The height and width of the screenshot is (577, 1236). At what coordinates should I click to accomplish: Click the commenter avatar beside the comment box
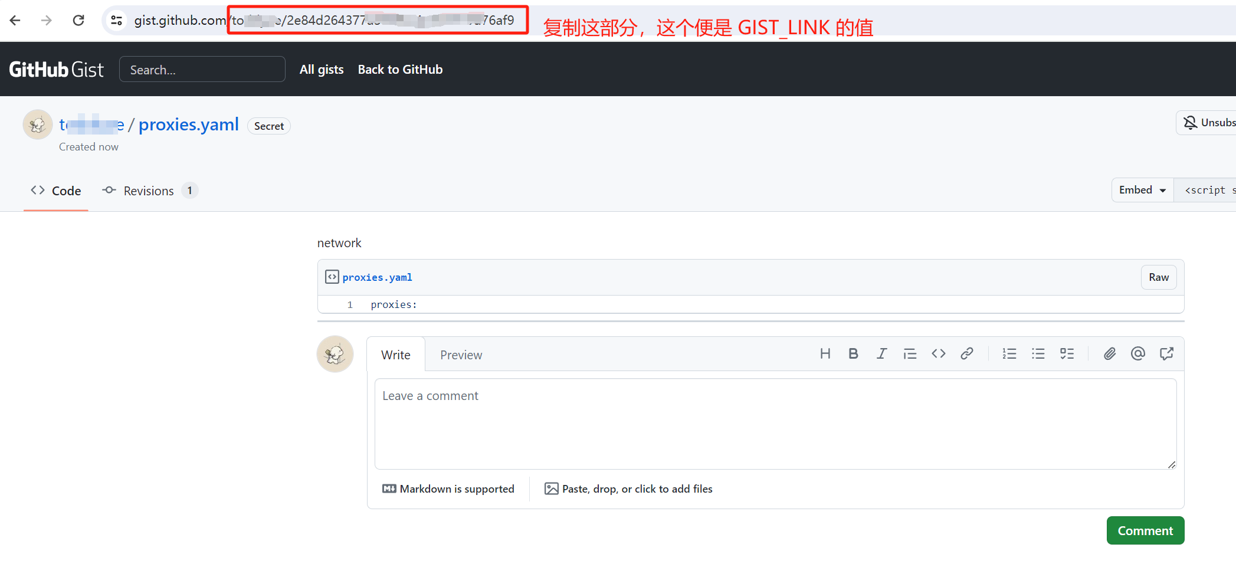pyautogui.click(x=335, y=354)
